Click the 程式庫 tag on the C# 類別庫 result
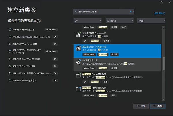The width and height of the screenshot is (173, 116). click(106, 41)
